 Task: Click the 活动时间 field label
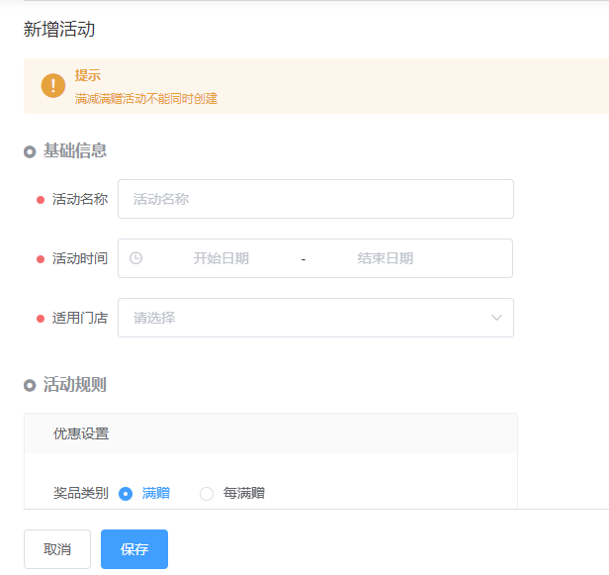(80, 258)
